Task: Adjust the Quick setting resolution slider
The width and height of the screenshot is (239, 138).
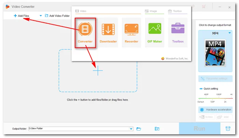Action: 215,98
